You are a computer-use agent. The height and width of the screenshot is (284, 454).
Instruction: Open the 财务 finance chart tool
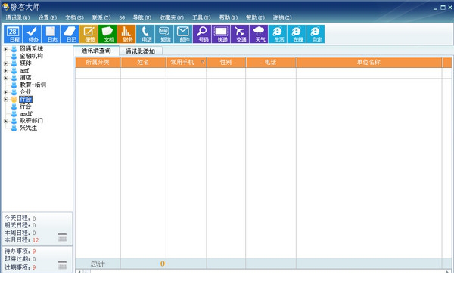pos(126,34)
